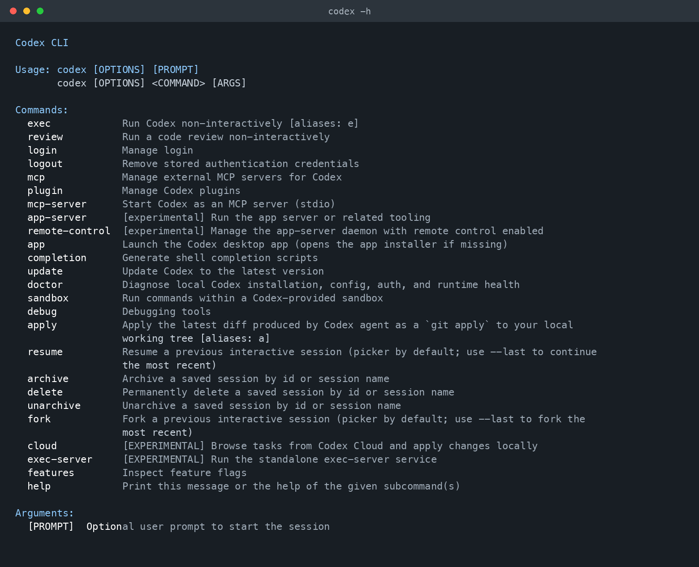Image resolution: width=699 pixels, height=567 pixels.
Task: Click the 'exec' command name
Action: tap(39, 124)
